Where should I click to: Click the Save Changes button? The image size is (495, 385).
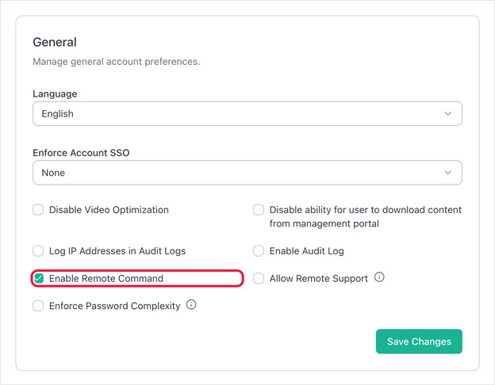(419, 341)
